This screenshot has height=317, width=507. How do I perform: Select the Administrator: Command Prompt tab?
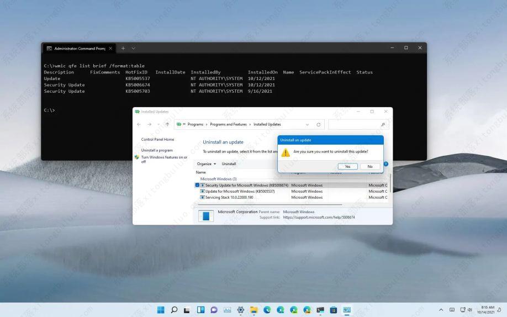(76, 48)
